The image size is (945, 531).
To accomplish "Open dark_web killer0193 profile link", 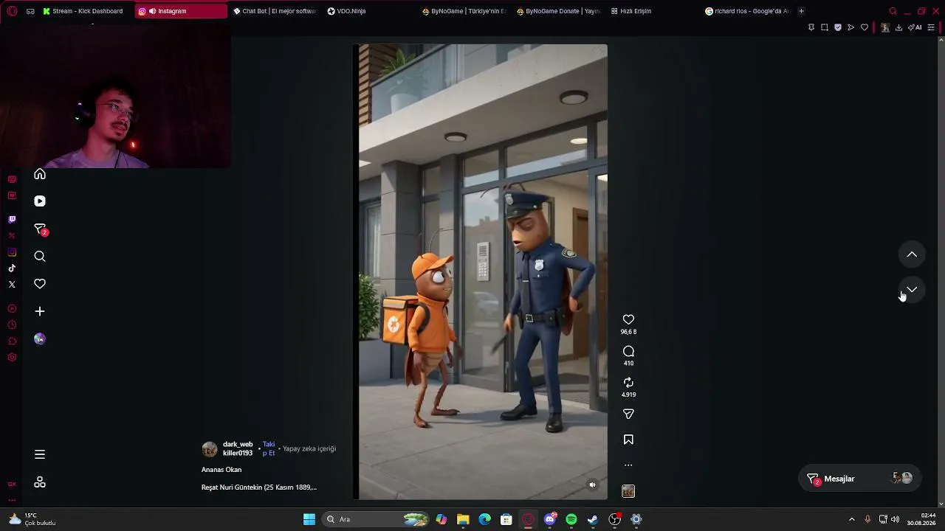I will pyautogui.click(x=238, y=448).
